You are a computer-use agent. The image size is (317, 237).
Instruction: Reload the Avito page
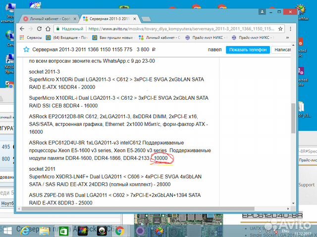[x=39, y=29]
